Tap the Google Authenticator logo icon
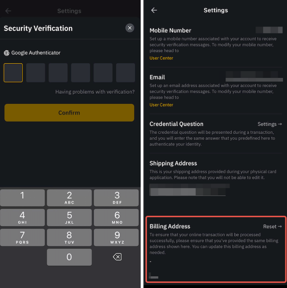 (6, 53)
